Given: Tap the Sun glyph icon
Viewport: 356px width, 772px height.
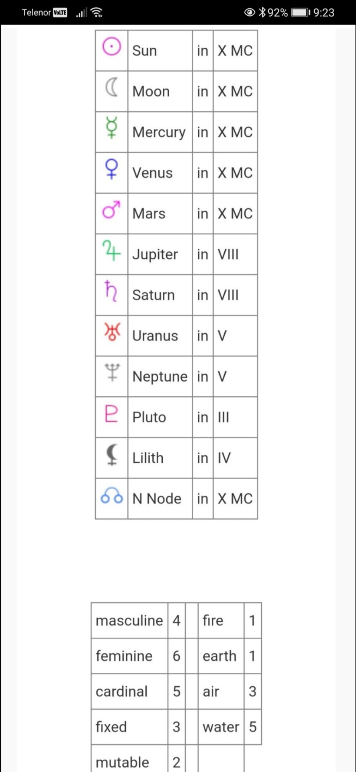Looking at the screenshot, I should click(111, 47).
